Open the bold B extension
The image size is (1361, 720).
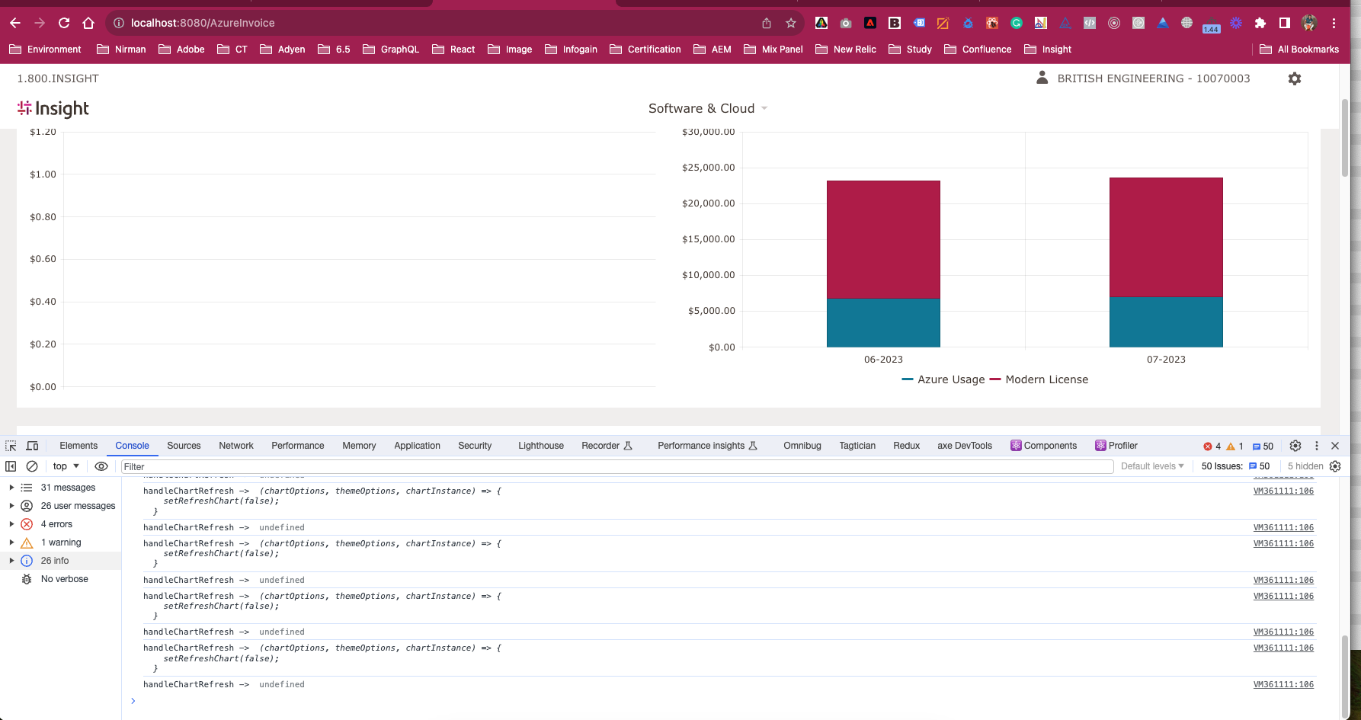click(895, 23)
